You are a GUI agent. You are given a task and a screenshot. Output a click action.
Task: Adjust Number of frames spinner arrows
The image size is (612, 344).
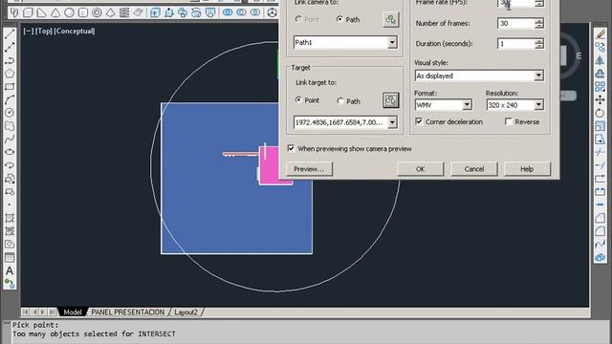539,23
